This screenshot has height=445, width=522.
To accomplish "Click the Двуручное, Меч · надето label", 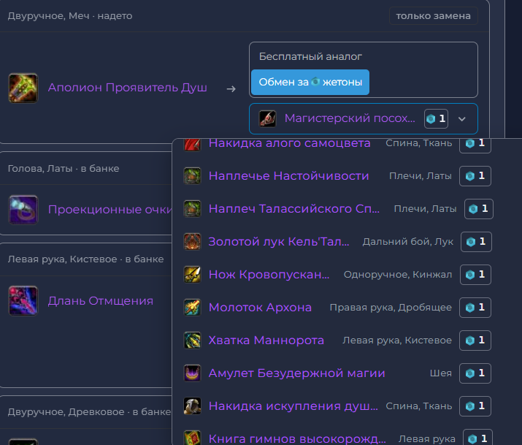I will coord(70,16).
